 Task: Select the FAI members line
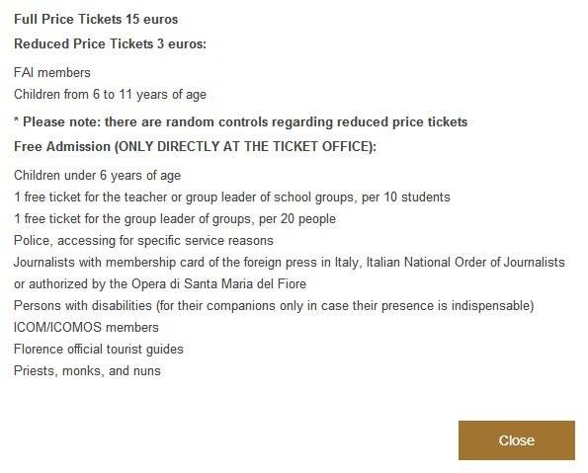pyautogui.click(x=52, y=72)
